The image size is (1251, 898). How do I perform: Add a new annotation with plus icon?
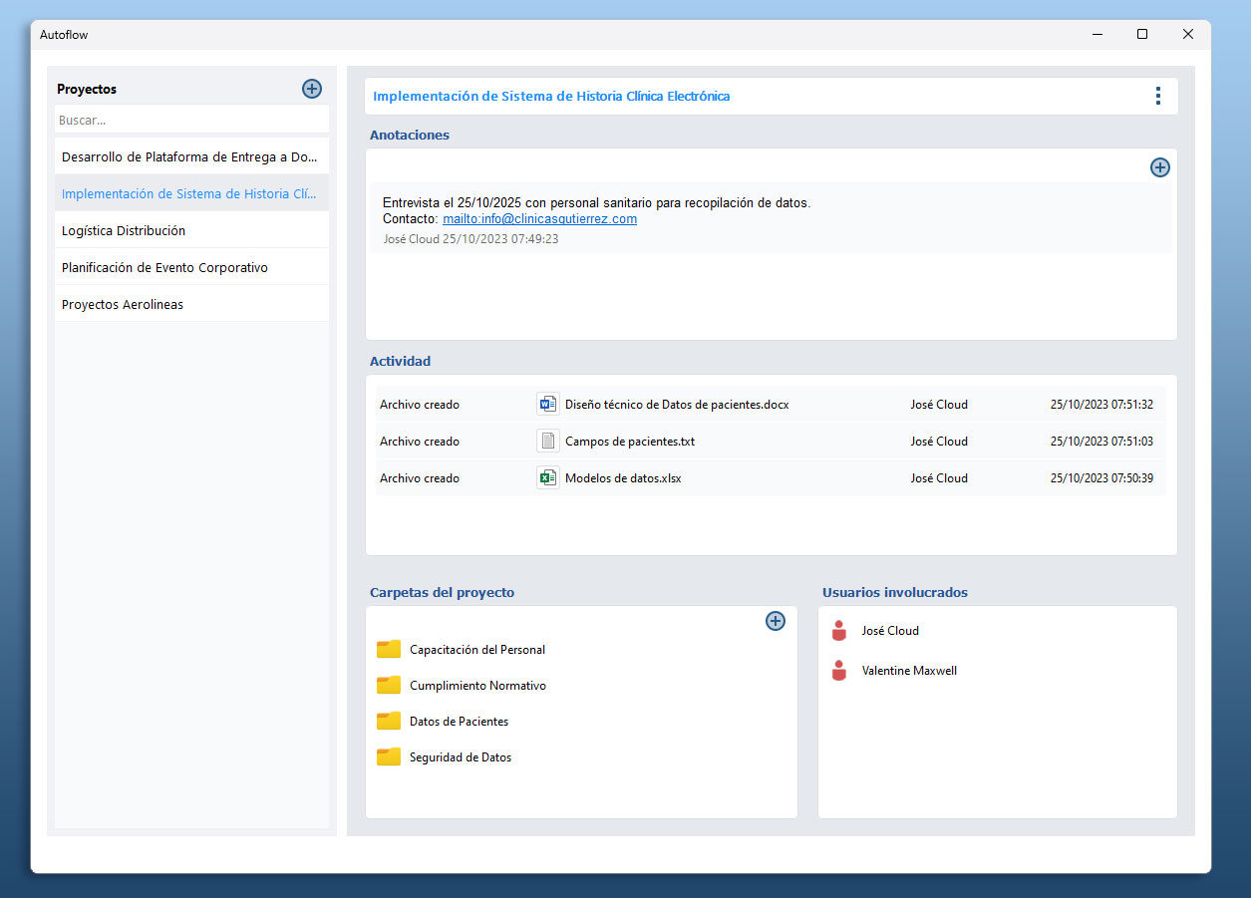click(1160, 167)
